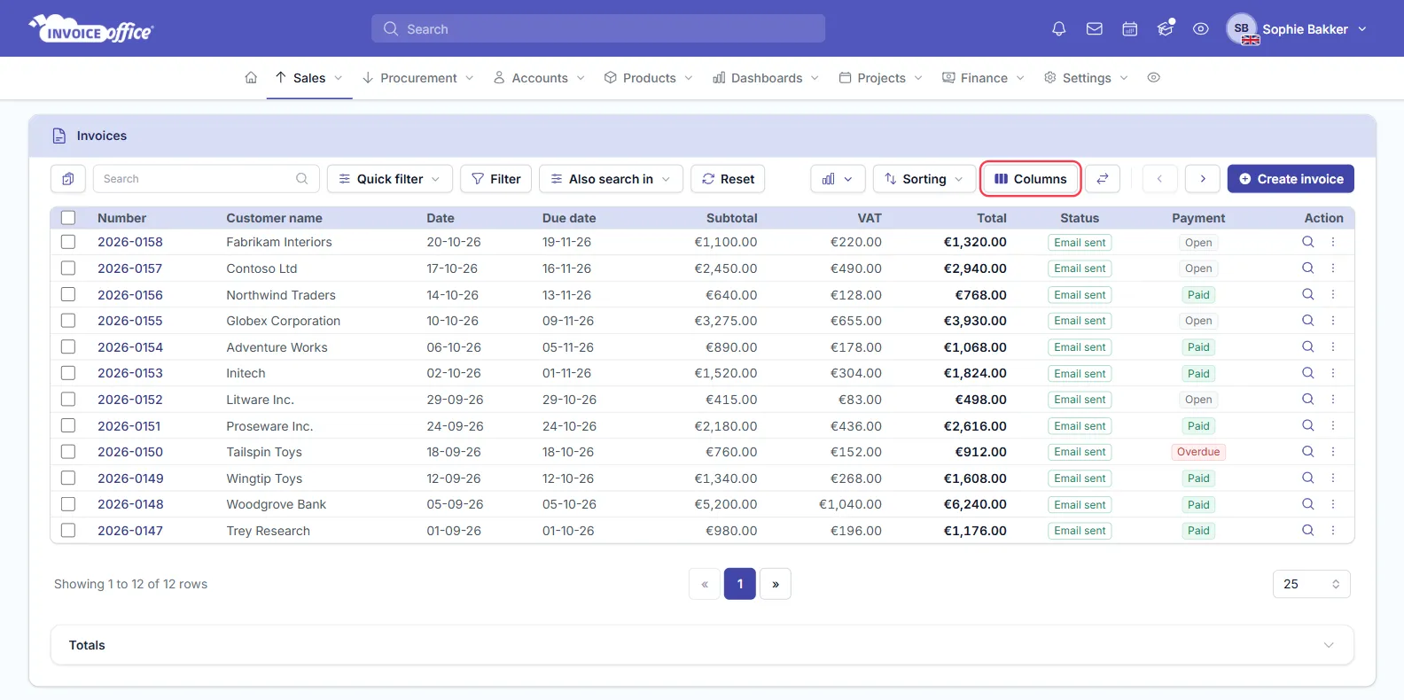
Task: Click the swap arrows icon button
Action: pos(1103,179)
